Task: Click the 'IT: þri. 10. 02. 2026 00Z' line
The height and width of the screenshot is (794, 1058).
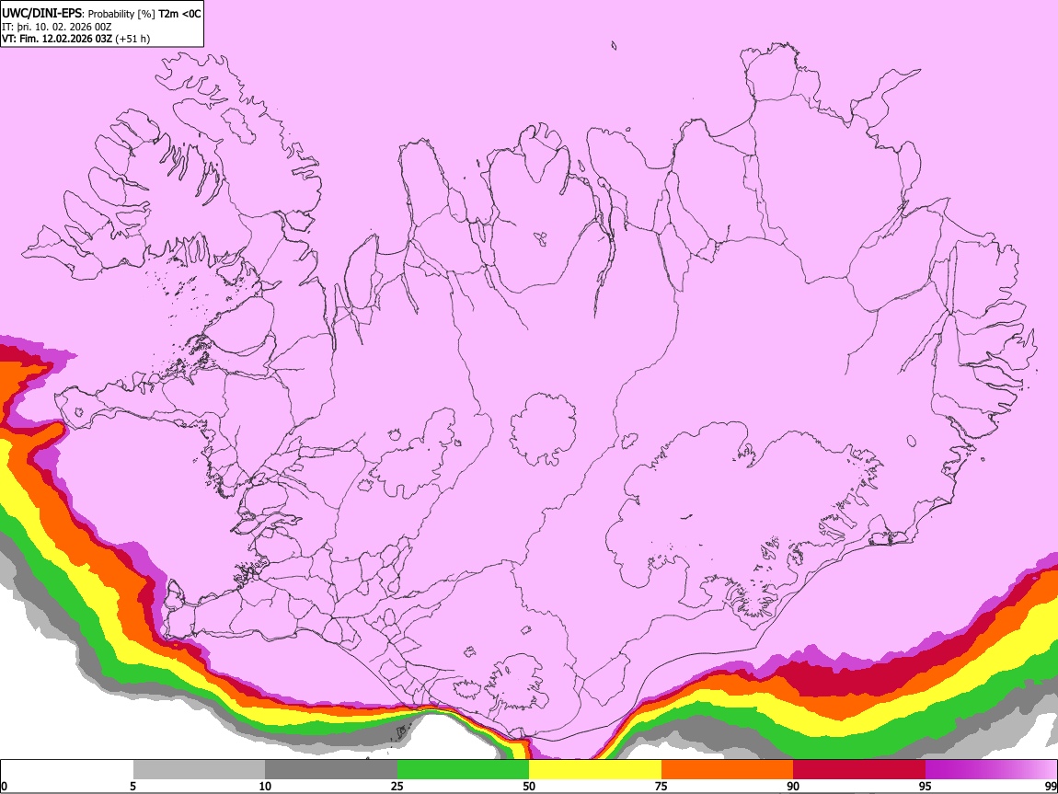Action: pos(57,27)
